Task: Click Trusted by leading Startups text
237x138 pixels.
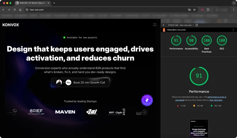Action: 80,101
